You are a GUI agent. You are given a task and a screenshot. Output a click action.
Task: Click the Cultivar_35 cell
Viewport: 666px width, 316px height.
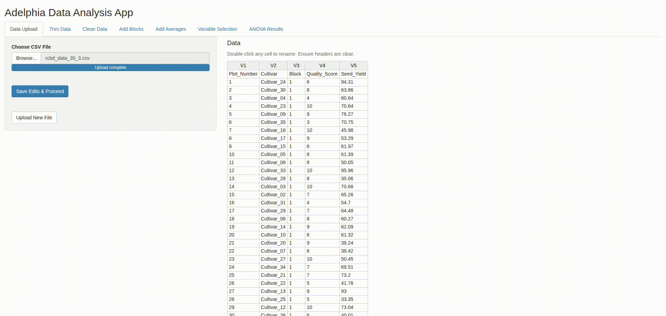pyautogui.click(x=273, y=122)
